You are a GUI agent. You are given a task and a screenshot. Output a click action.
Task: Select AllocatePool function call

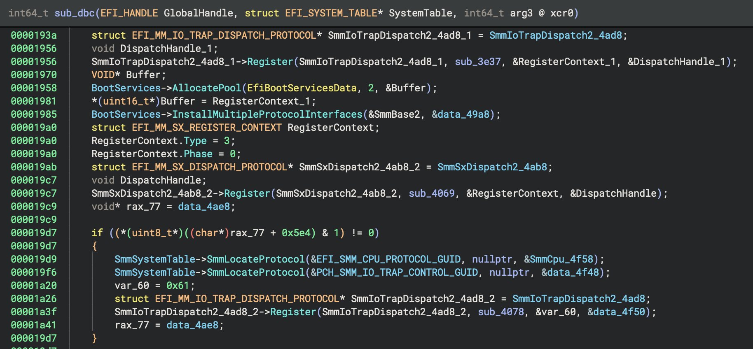(207, 88)
